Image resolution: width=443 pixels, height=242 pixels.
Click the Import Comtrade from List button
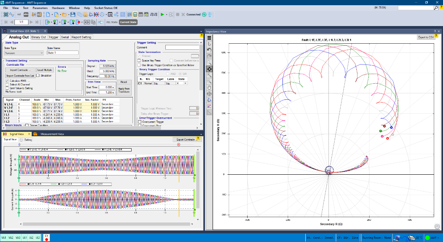tap(20, 75)
